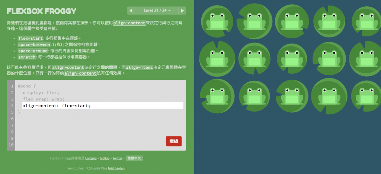Open the Level 21 / 24 dropdown

point(157,10)
